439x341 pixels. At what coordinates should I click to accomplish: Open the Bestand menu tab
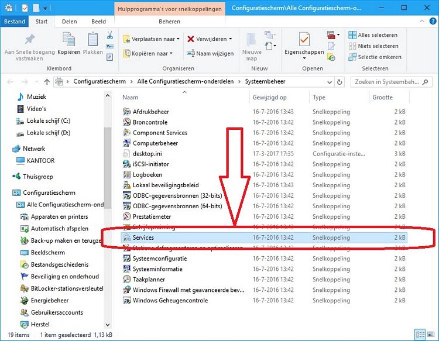(x=14, y=22)
